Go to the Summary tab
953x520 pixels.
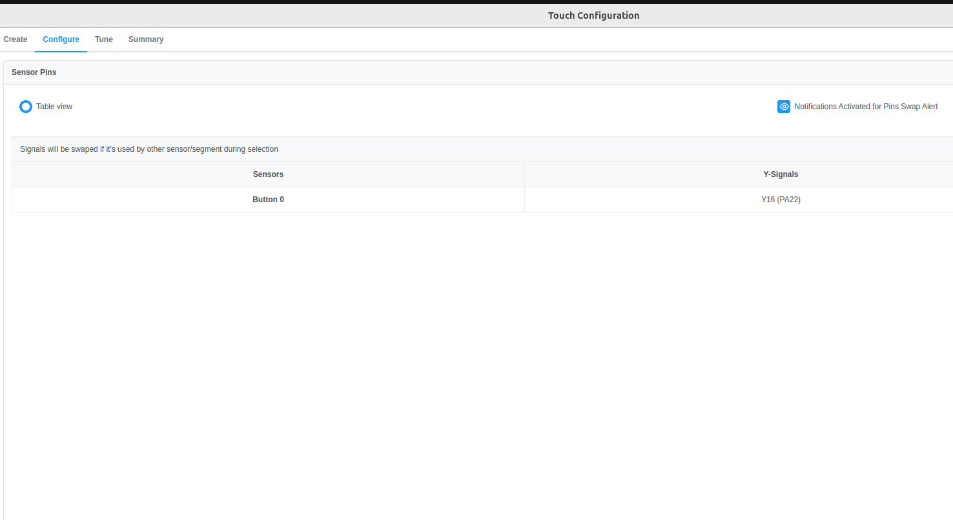146,39
